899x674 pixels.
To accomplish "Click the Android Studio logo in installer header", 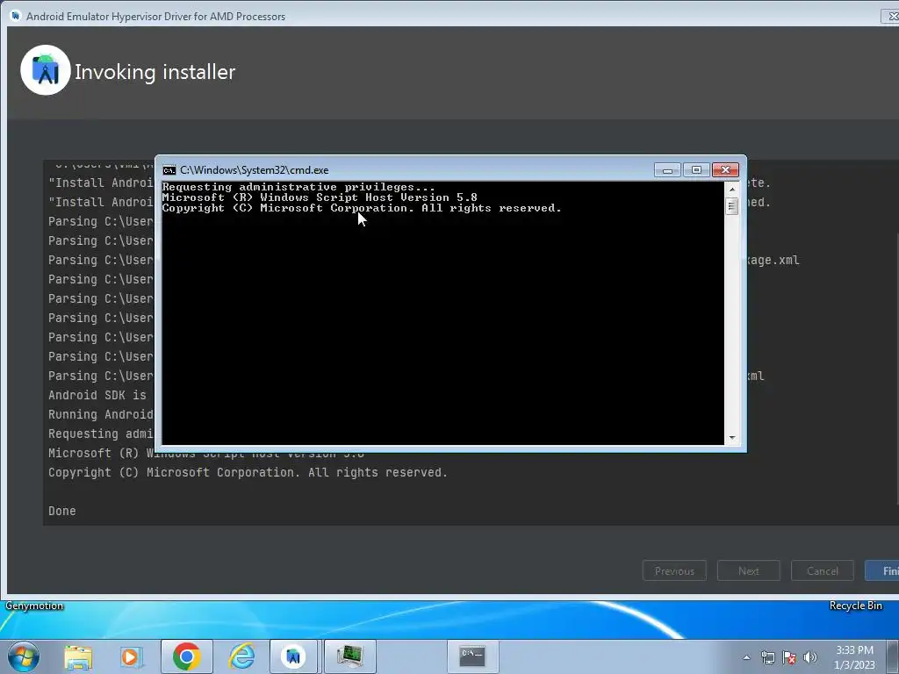I will tap(46, 70).
